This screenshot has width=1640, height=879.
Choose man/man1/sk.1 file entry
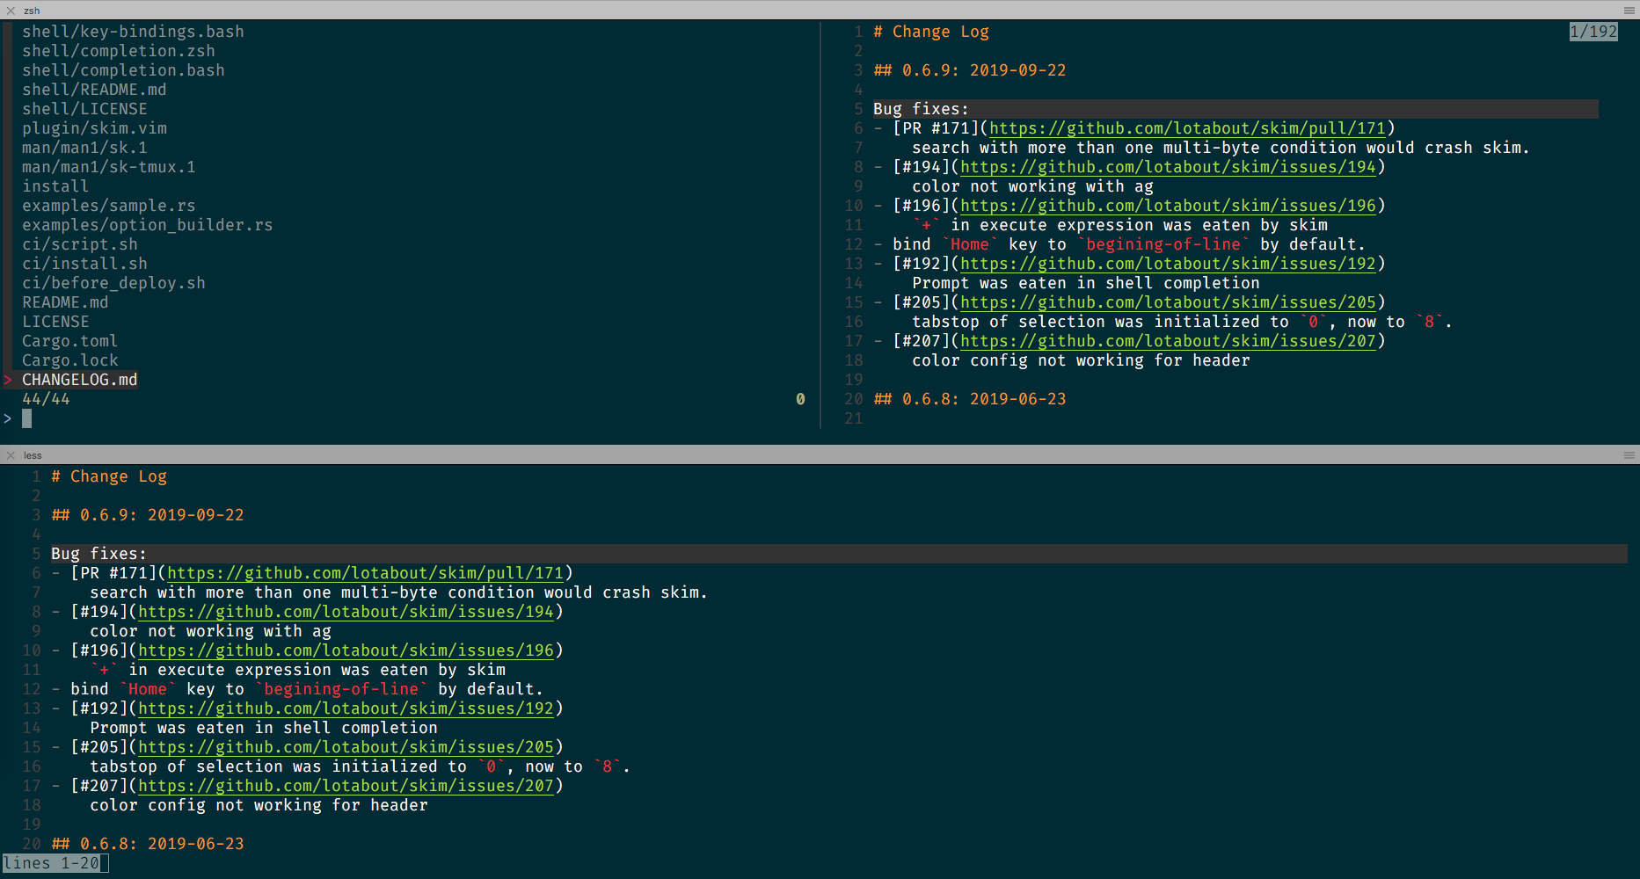(84, 148)
